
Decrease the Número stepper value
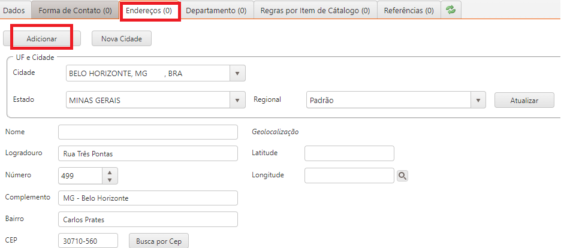(109, 179)
